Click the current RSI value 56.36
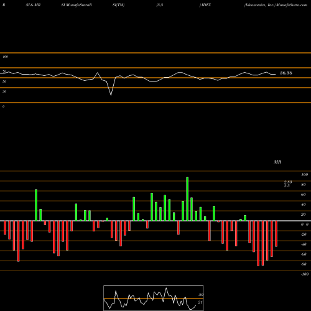The image size is (311, 311). point(286,73)
